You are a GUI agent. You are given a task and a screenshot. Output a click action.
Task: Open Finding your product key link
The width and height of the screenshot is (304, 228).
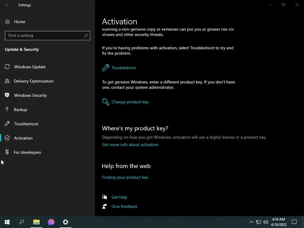[125, 177]
